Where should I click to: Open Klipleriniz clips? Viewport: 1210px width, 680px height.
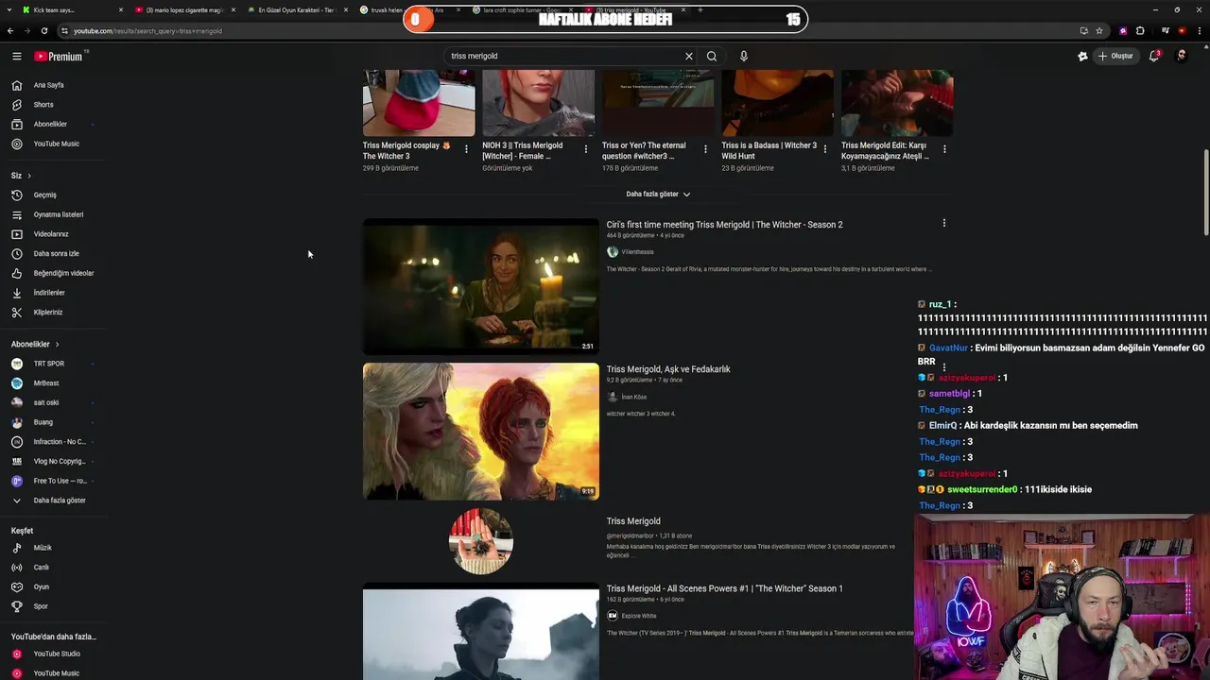(x=48, y=313)
